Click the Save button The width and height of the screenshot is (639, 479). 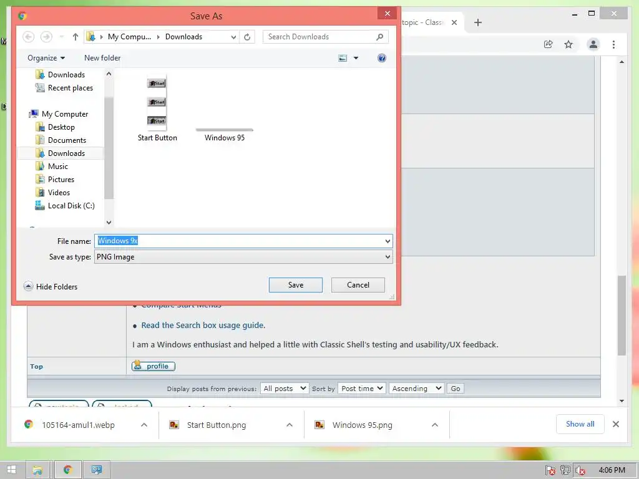295,285
